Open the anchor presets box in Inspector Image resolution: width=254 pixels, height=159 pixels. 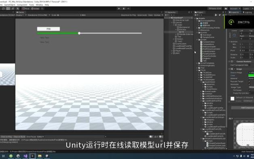click(x=234, y=35)
